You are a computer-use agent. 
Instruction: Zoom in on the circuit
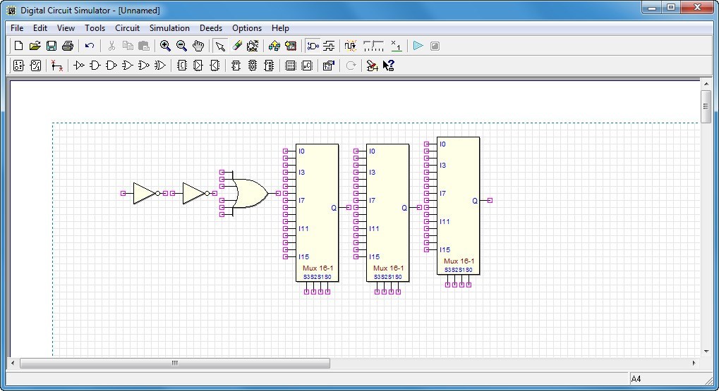165,46
